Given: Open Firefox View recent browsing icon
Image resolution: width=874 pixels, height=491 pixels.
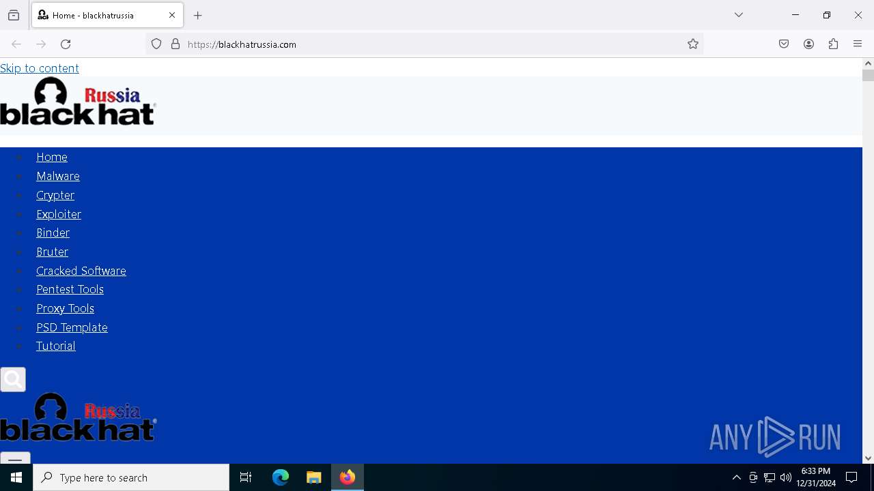Looking at the screenshot, I should pyautogui.click(x=14, y=15).
